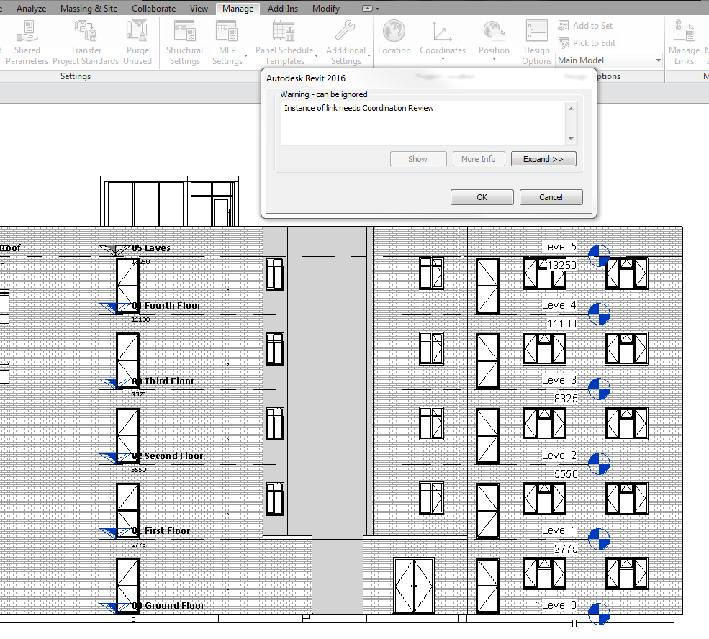Image resolution: width=709 pixels, height=639 pixels.
Task: Select Pick to Edit tool
Action: (x=586, y=43)
